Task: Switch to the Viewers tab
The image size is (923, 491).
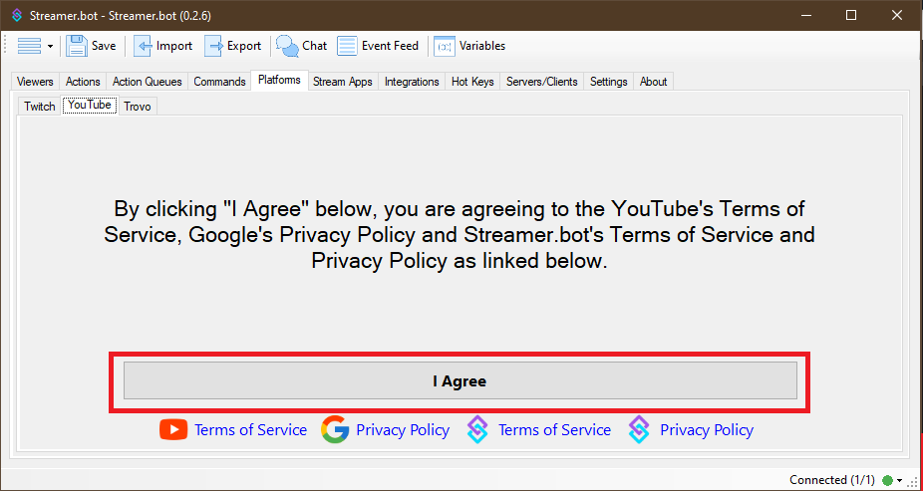Action: (x=35, y=82)
